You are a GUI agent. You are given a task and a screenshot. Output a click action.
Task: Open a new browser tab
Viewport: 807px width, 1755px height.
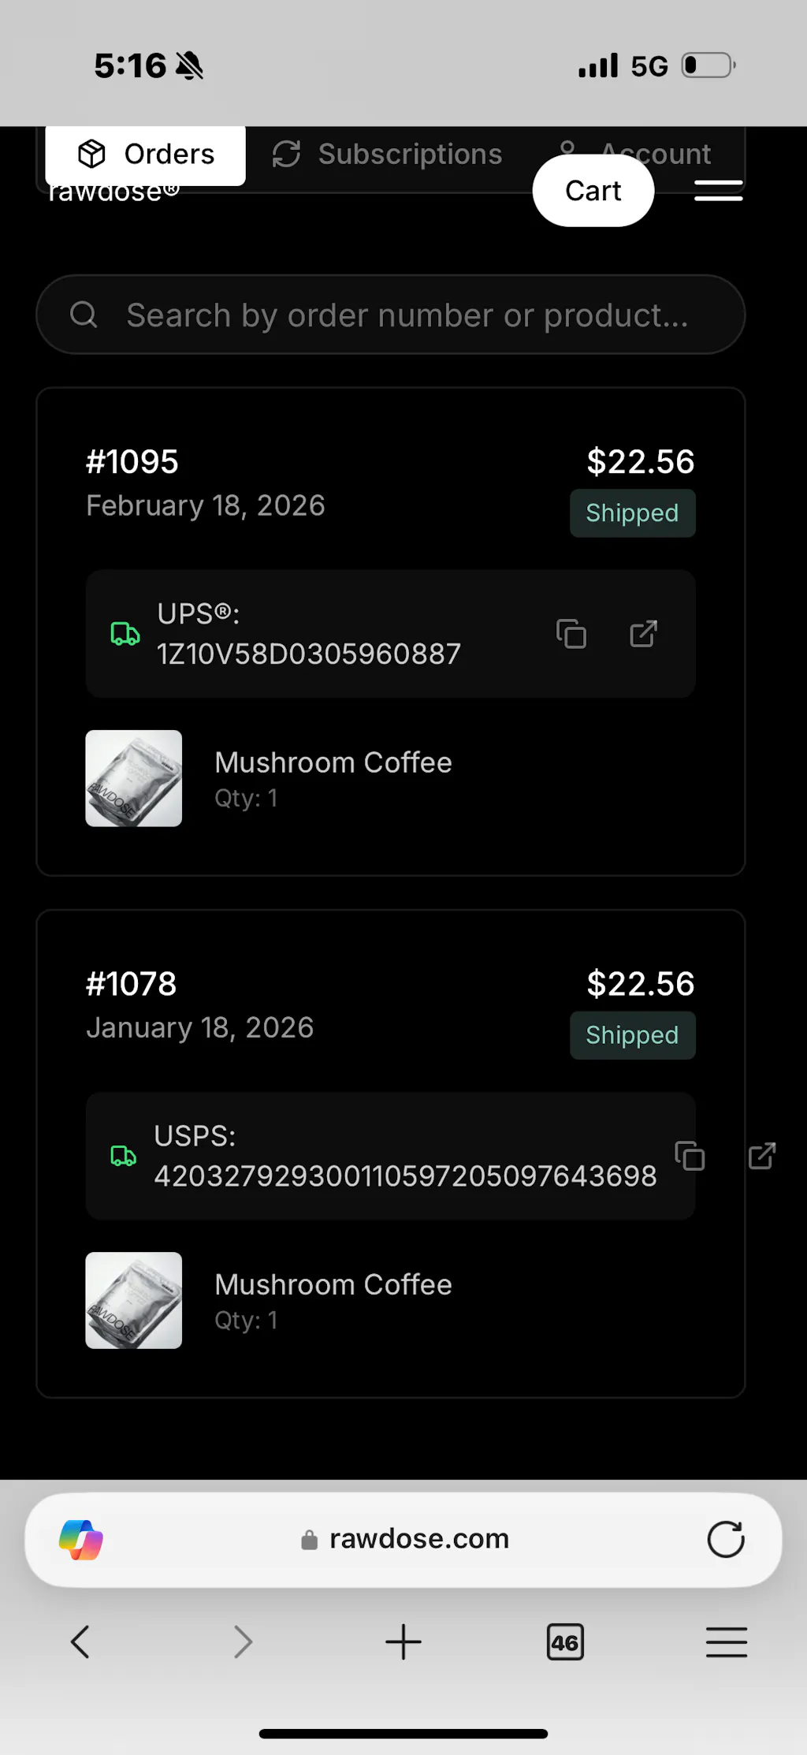(x=403, y=1642)
